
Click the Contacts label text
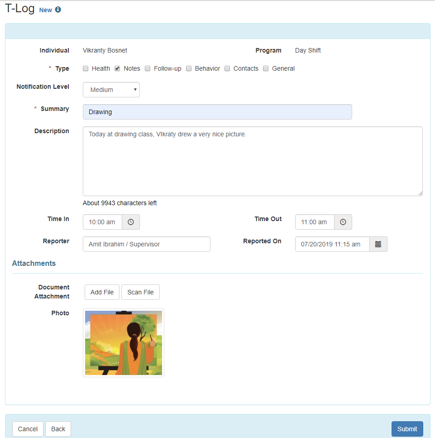point(246,68)
